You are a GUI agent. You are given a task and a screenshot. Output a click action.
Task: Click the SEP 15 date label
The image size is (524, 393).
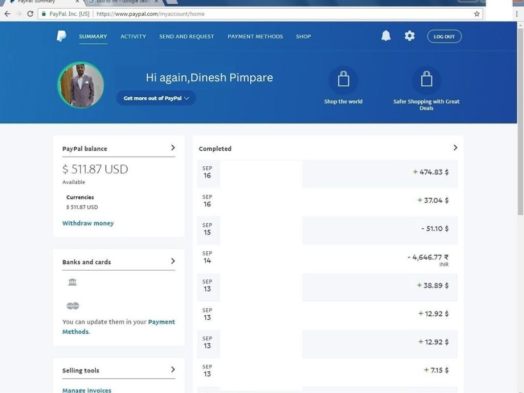pos(207,229)
